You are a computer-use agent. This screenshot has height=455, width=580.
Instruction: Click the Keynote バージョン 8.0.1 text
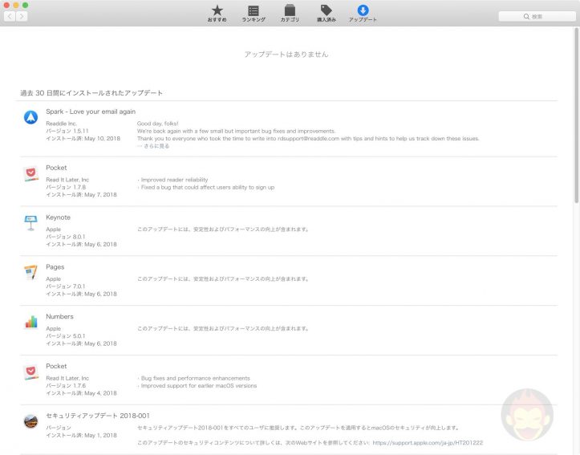click(x=66, y=237)
